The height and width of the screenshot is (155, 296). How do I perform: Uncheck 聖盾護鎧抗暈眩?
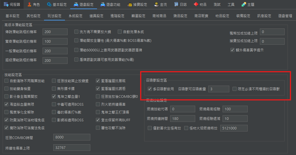point(98,81)
